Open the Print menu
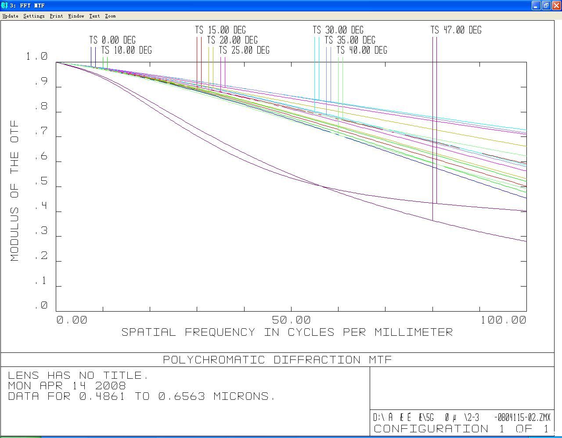This screenshot has height=438, width=562. [x=56, y=16]
